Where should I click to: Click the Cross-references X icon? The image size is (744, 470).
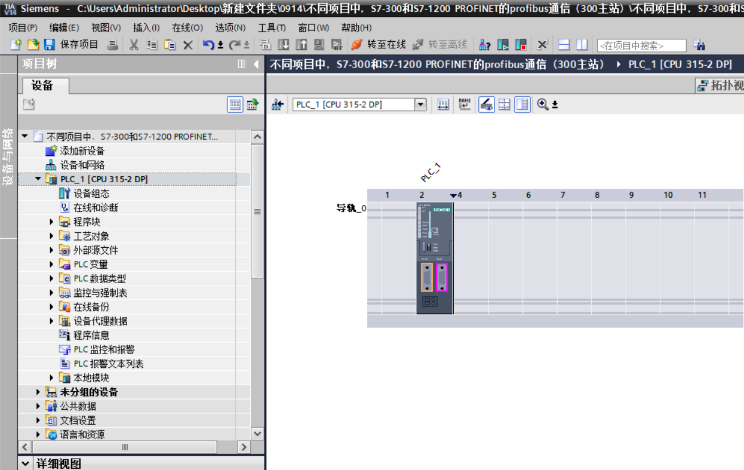click(542, 45)
